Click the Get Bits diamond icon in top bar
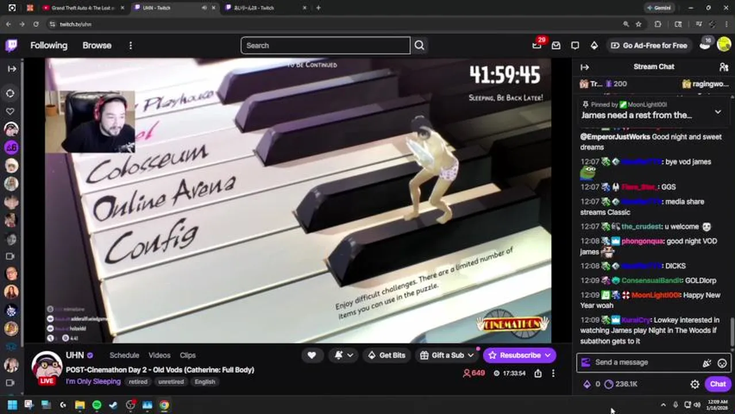This screenshot has width=735, height=414. coord(594,45)
